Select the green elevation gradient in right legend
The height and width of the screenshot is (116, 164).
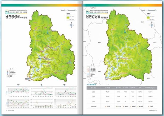[148, 18]
